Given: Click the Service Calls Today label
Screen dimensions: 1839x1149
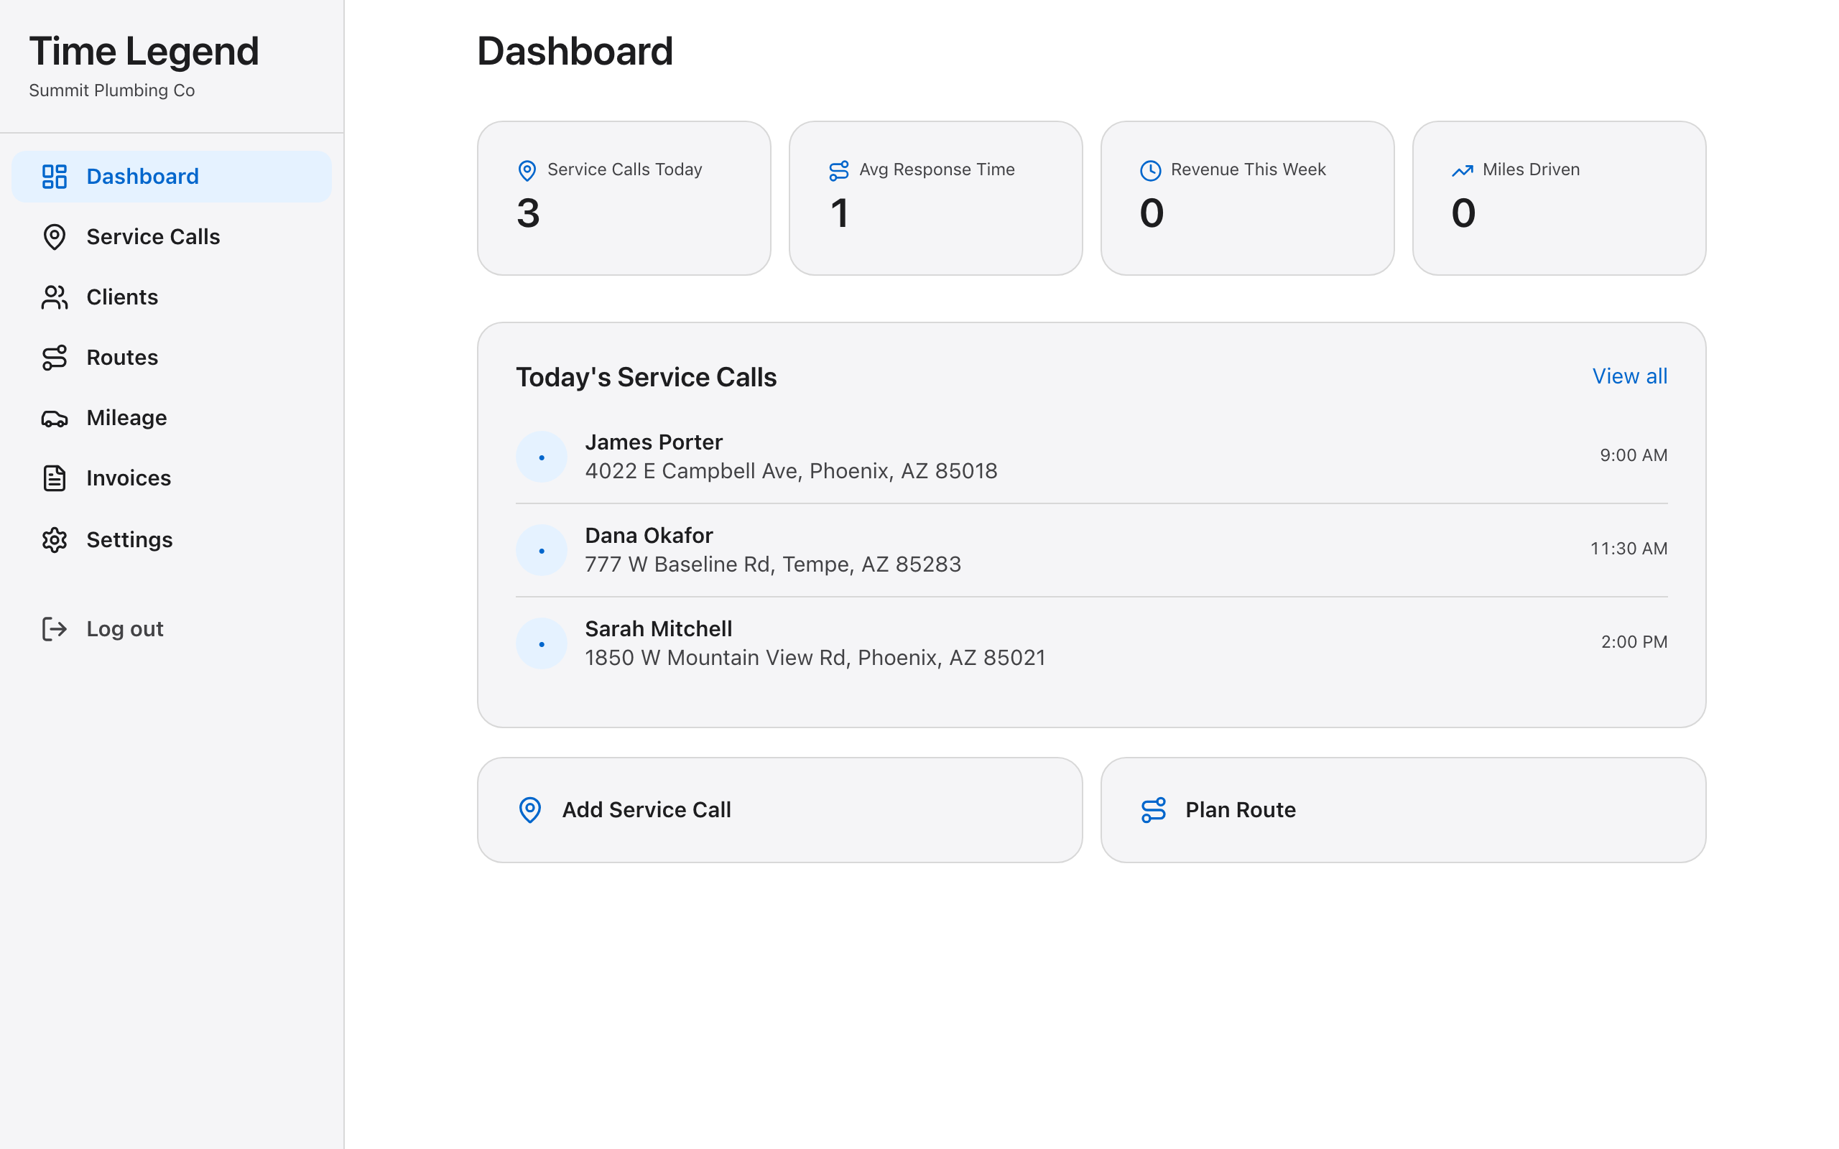Looking at the screenshot, I should pos(625,169).
